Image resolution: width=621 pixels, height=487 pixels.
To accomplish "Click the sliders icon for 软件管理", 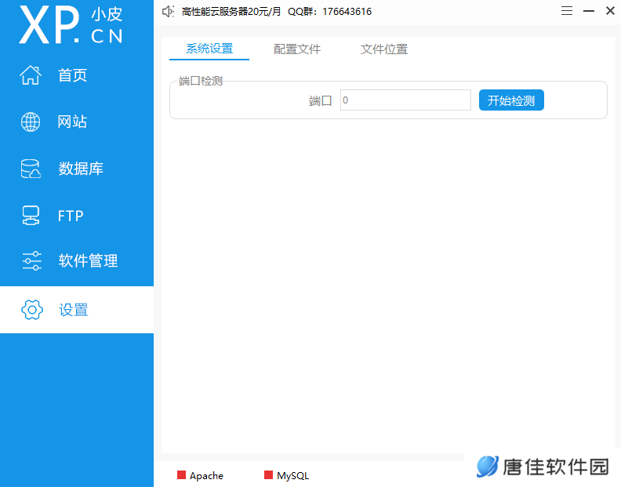I will coord(31,260).
